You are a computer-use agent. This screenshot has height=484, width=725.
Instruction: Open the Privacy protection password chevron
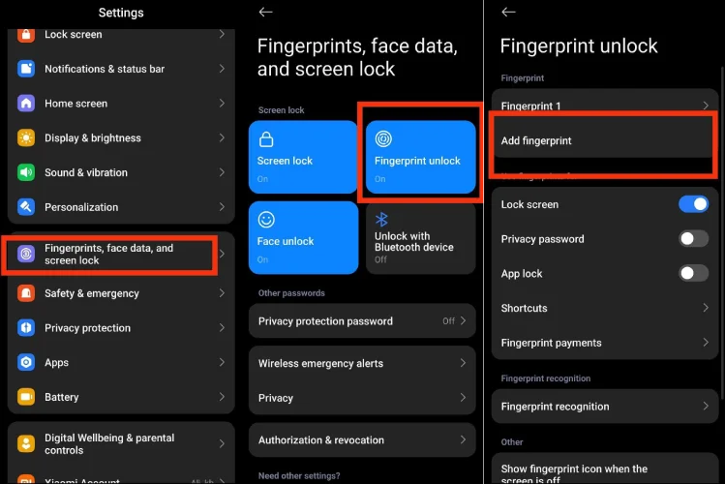point(464,321)
